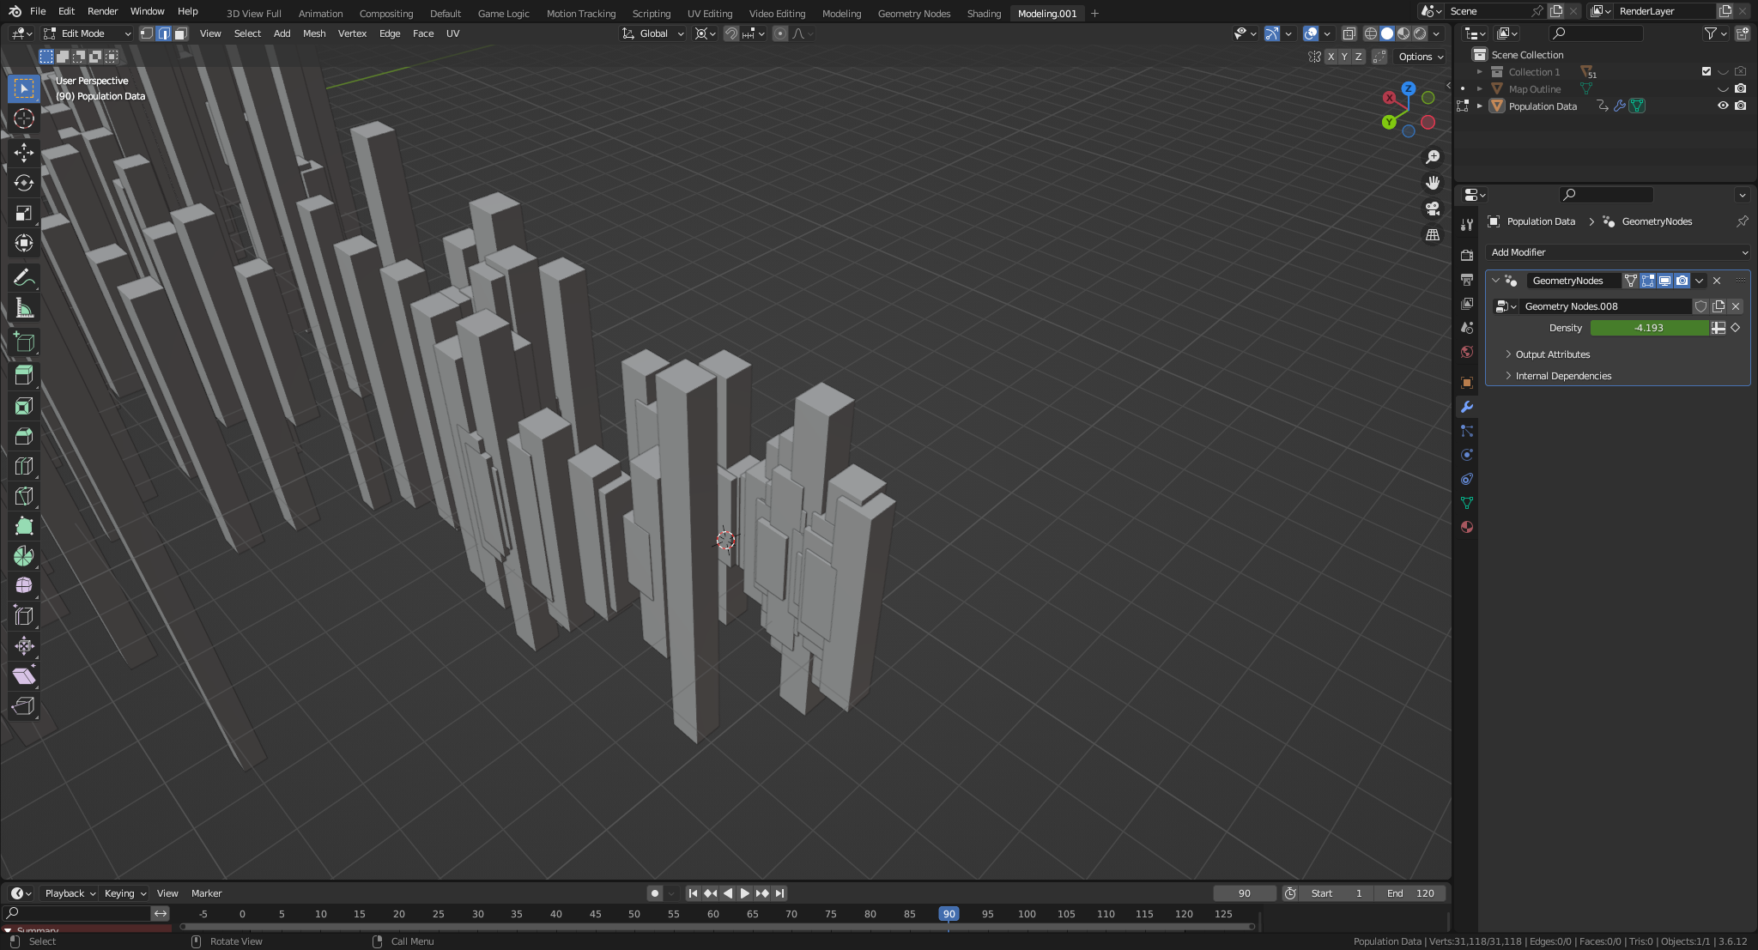Open the Modifiers wrench properties tab
This screenshot has width=1758, height=950.
pos(1467,407)
